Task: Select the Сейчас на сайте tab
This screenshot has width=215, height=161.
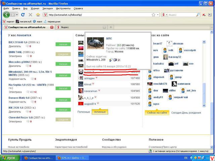Action: click(157, 113)
